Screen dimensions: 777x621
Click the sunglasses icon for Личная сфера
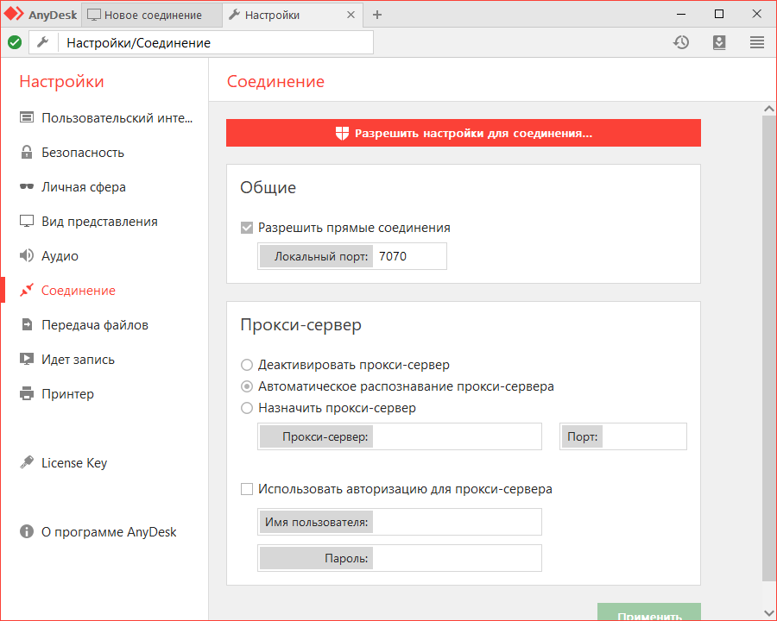pos(27,186)
